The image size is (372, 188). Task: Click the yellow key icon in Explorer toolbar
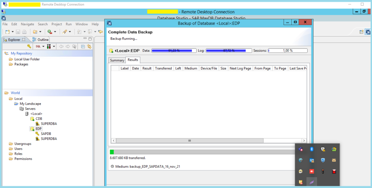point(29,46)
